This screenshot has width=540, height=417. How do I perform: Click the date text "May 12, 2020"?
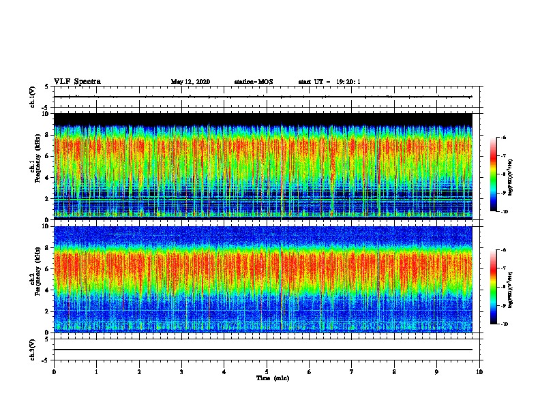pyautogui.click(x=190, y=82)
